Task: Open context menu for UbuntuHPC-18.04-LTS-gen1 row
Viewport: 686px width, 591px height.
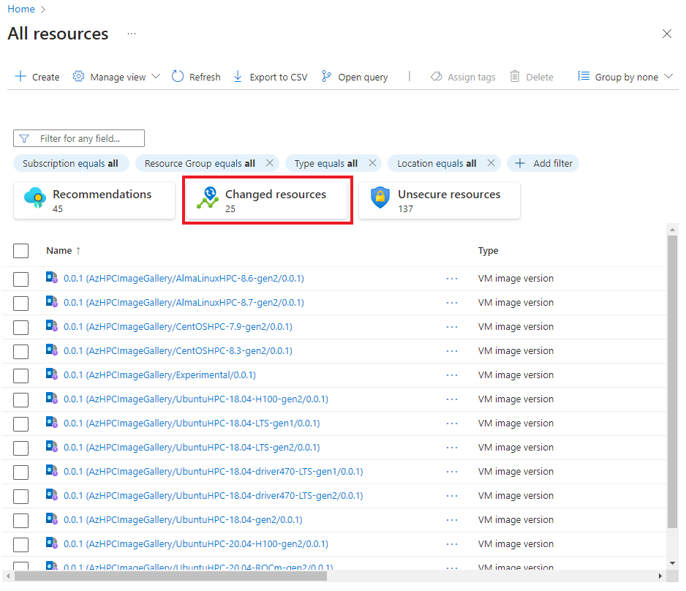Action: (452, 424)
